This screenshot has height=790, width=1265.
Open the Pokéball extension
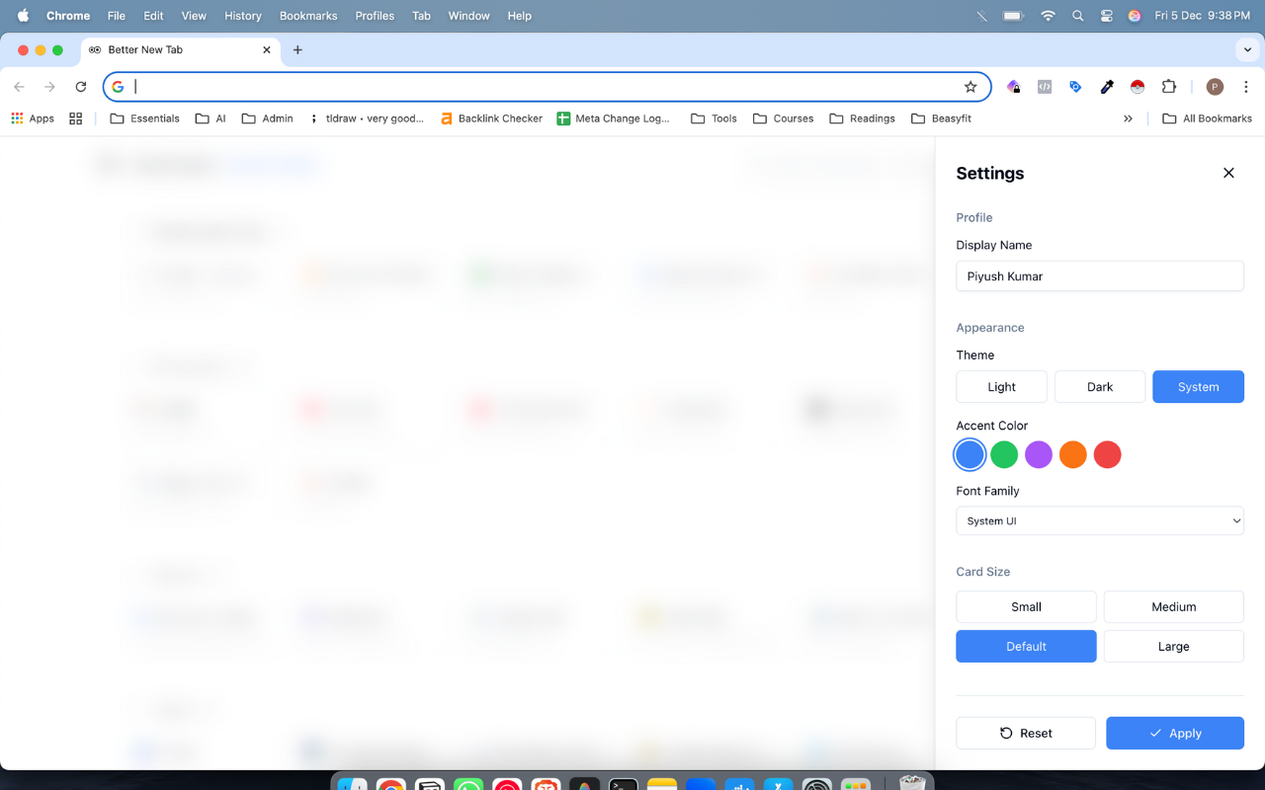[x=1138, y=87]
